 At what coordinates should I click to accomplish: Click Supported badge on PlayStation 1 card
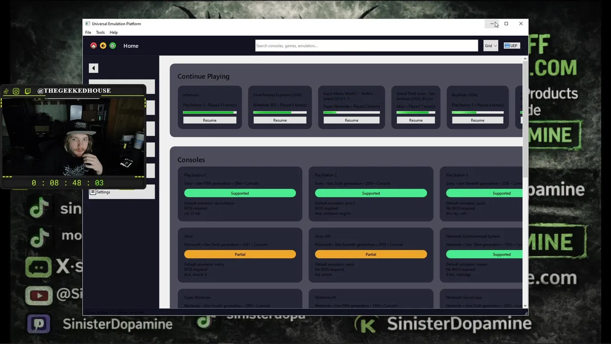pyautogui.click(x=240, y=193)
